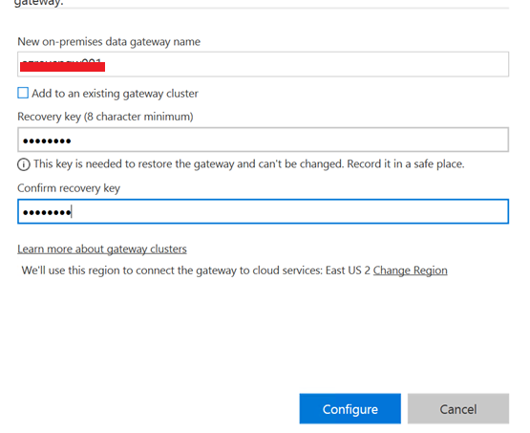Click the 'We'll use this region' text
The height and width of the screenshot is (433, 530).
click(196, 271)
